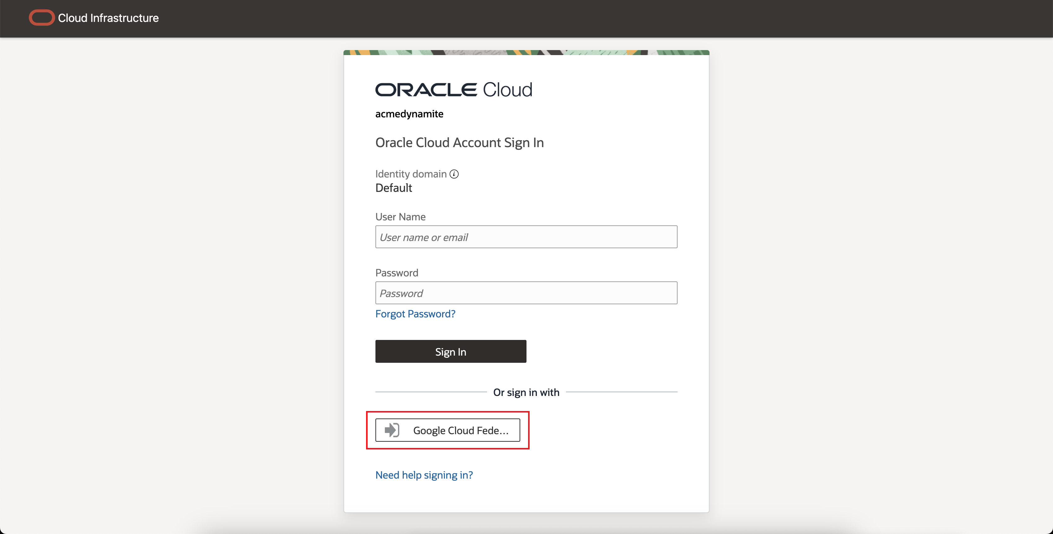Click the highlighted red federation sign-in box
Image resolution: width=1053 pixels, height=534 pixels.
click(448, 430)
